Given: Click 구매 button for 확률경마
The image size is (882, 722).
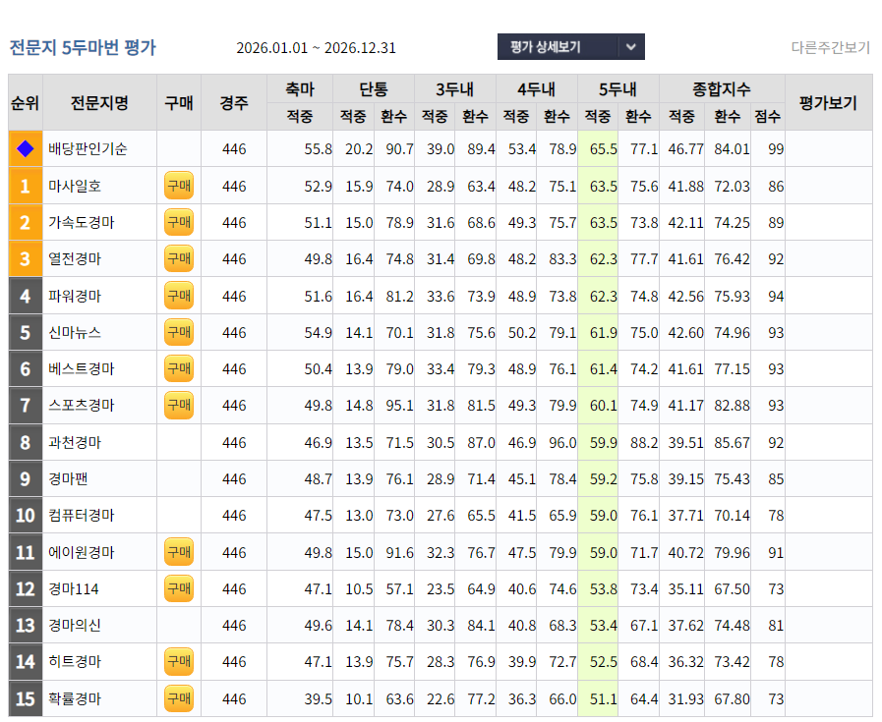Looking at the screenshot, I should pyautogui.click(x=179, y=699).
